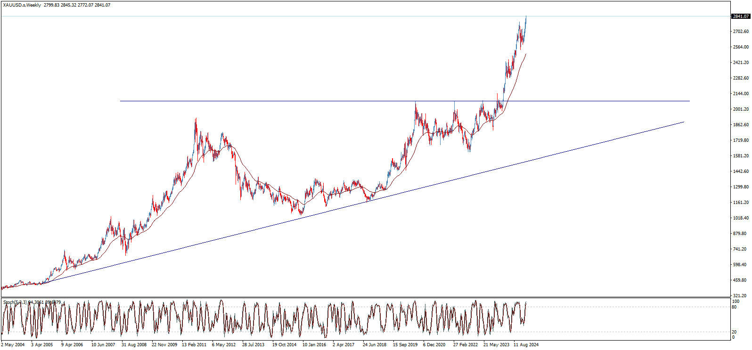Click the 13 Feb 2011 date label
This screenshot has height=350, width=752.
(x=194, y=344)
